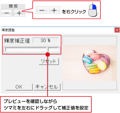
Task: Click the 30 % brightness value field
Action: tap(46, 40)
